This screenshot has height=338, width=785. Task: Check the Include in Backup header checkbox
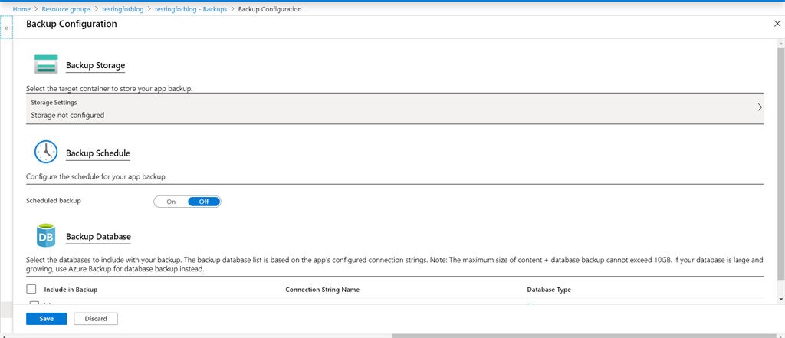(31, 290)
